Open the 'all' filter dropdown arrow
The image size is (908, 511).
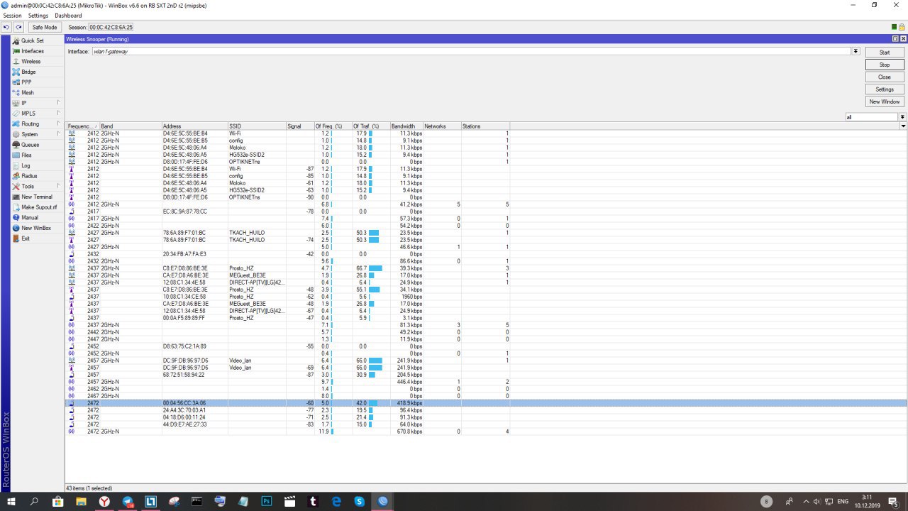click(x=902, y=117)
